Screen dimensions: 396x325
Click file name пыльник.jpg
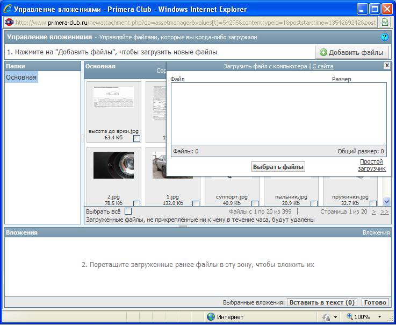[291, 197]
